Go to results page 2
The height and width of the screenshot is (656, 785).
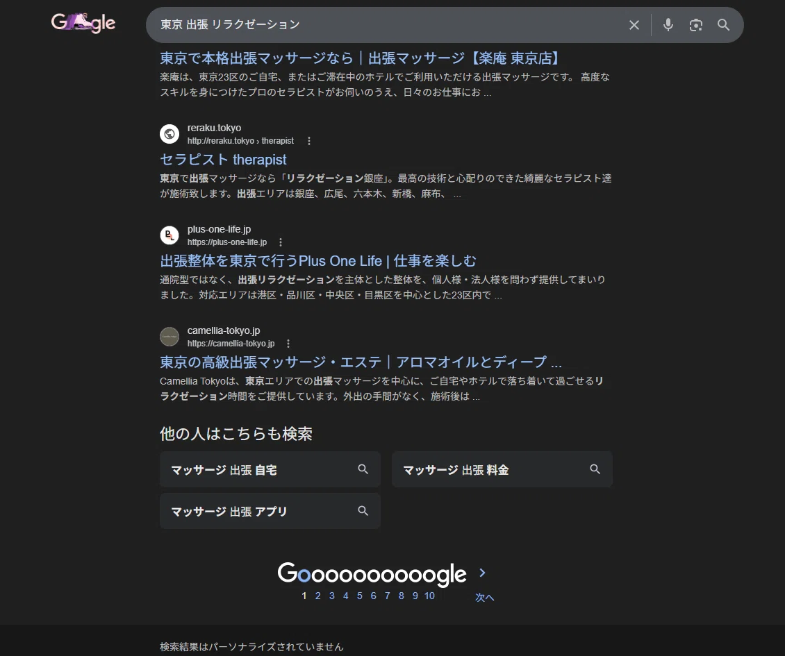pos(318,596)
